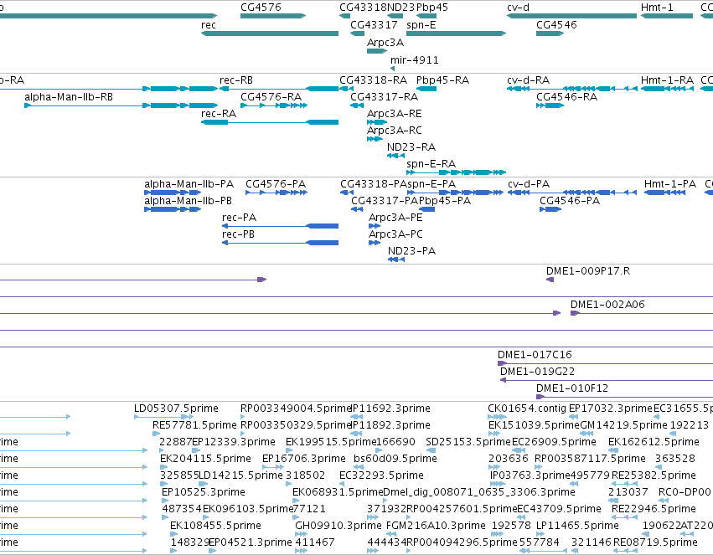Select protein alpha-Man-IIb-PA
This screenshot has width=713, height=555.
pos(173,193)
